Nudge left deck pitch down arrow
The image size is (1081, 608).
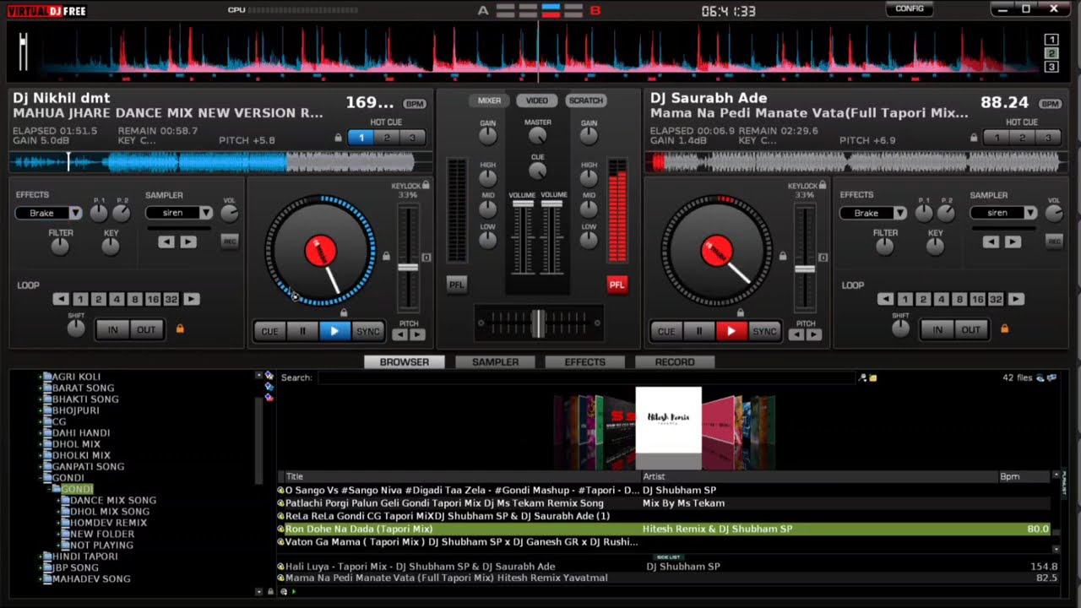click(x=400, y=335)
